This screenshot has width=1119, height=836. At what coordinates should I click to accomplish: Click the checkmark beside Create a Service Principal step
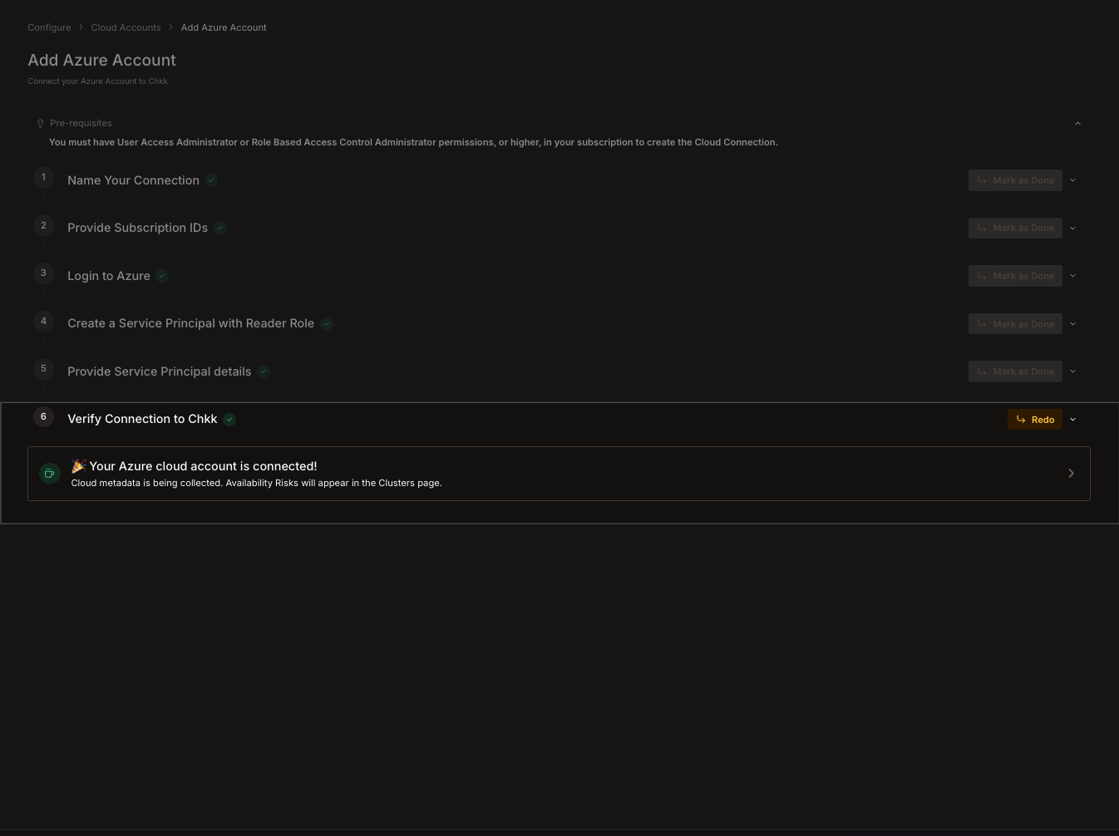(x=326, y=324)
